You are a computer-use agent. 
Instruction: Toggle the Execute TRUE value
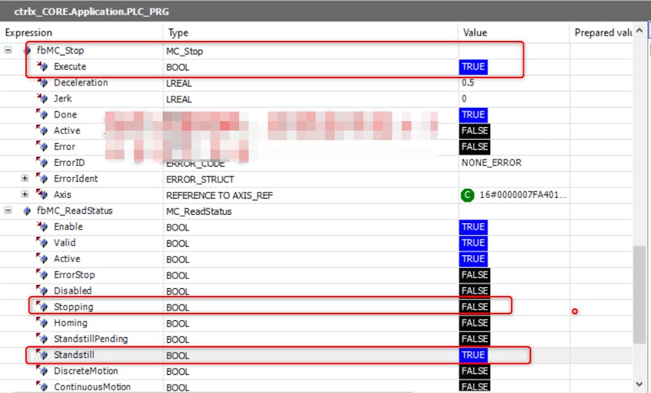(x=473, y=67)
